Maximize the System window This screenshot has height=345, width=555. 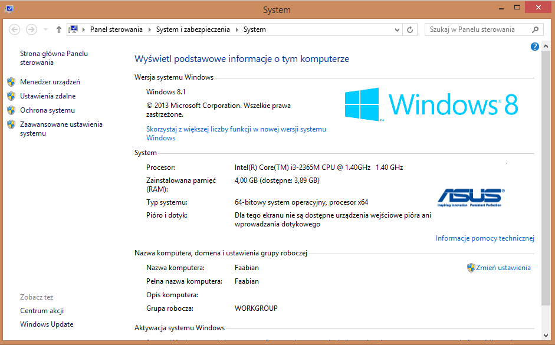coord(517,8)
